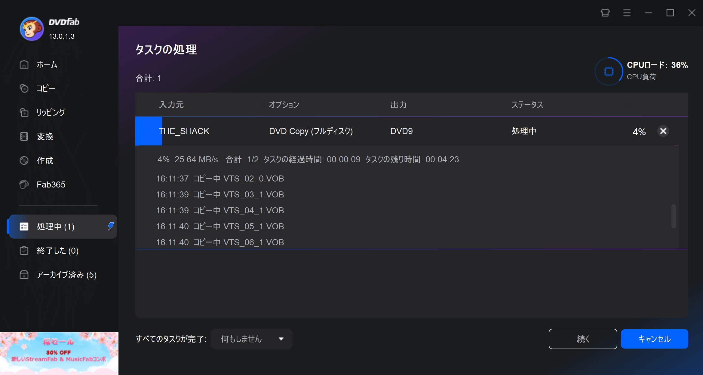Image resolution: width=703 pixels, height=375 pixels.
Task: Click the CPUロード: 36% label
Action: [657, 65]
